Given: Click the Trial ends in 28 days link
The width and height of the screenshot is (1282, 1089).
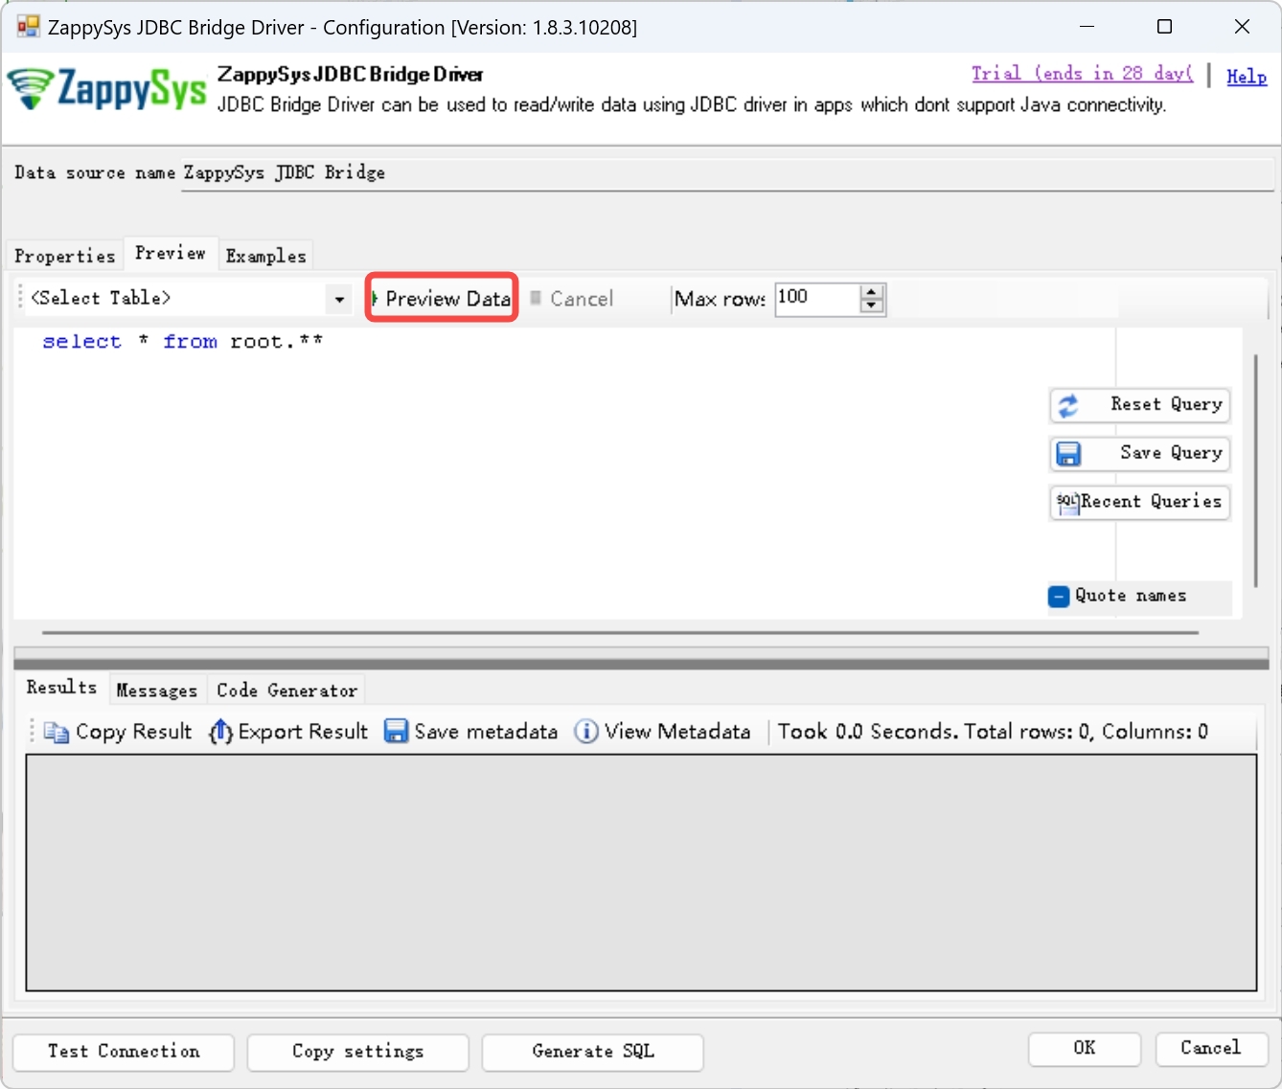Looking at the screenshot, I should pyautogui.click(x=1082, y=74).
